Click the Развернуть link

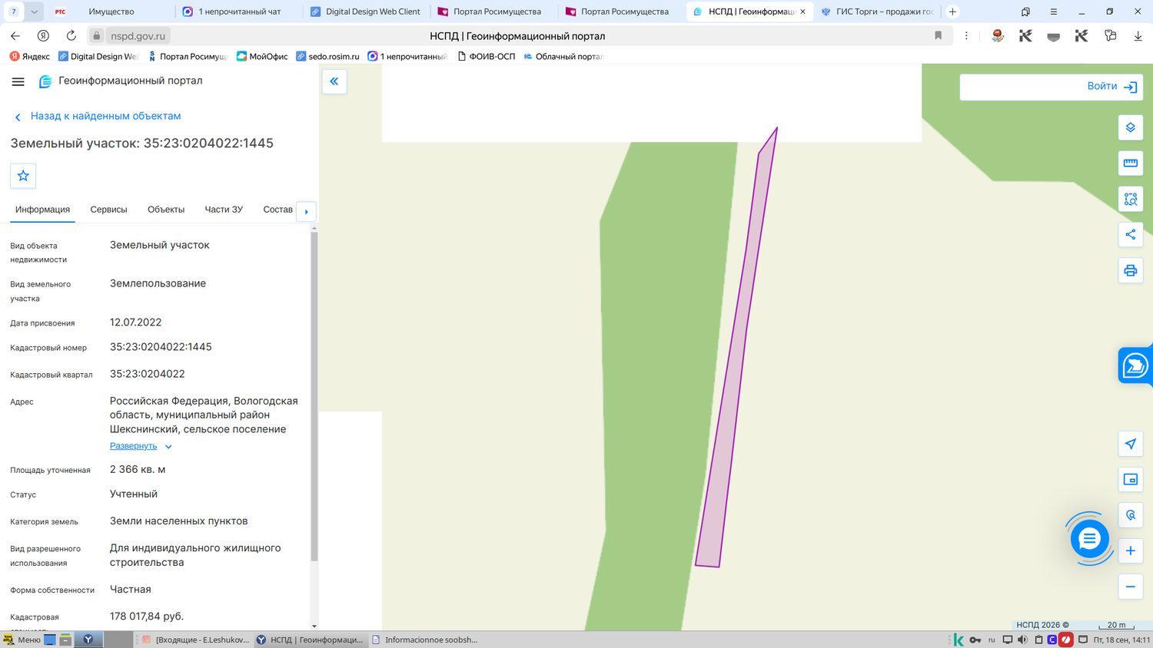pos(133,446)
